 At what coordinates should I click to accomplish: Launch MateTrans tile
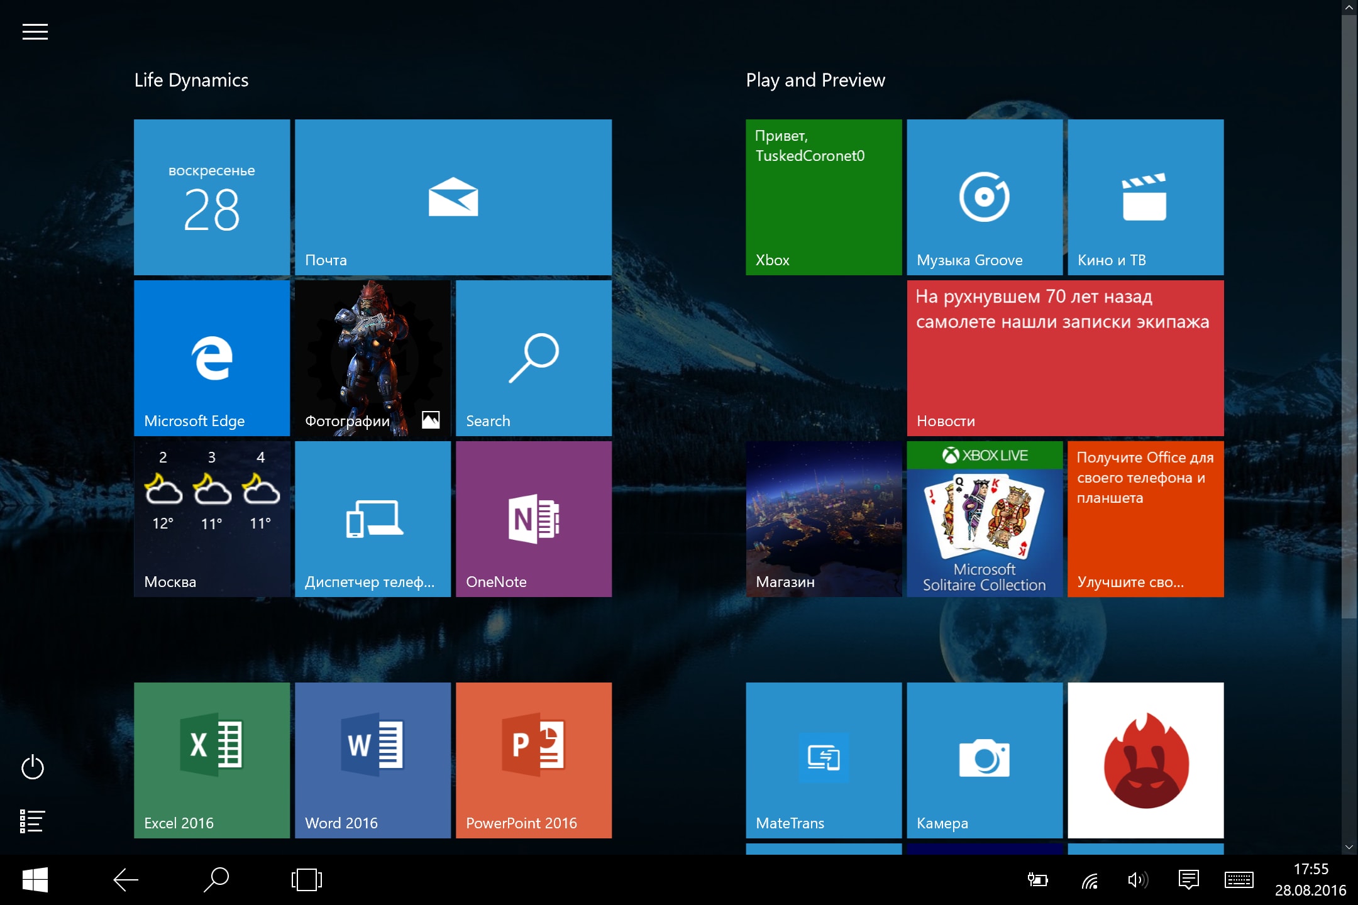point(824,760)
